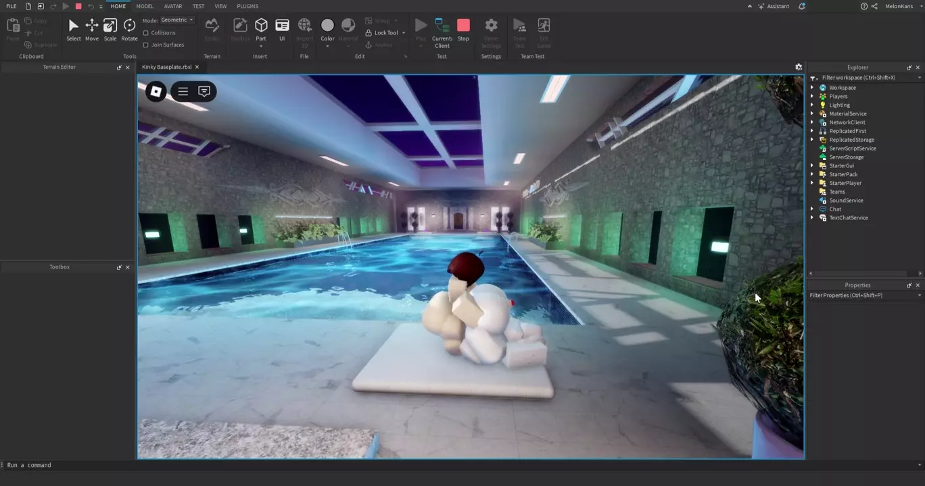Enable the Collisions checkbox
Viewport: 925px width, 486px height.
(146, 32)
